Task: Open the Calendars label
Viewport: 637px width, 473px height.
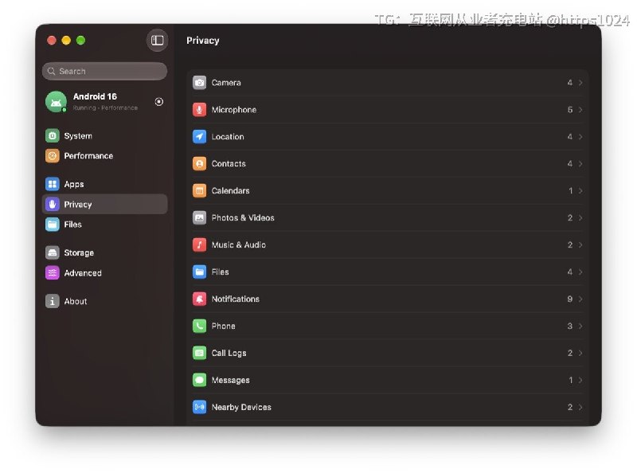Action: click(230, 190)
